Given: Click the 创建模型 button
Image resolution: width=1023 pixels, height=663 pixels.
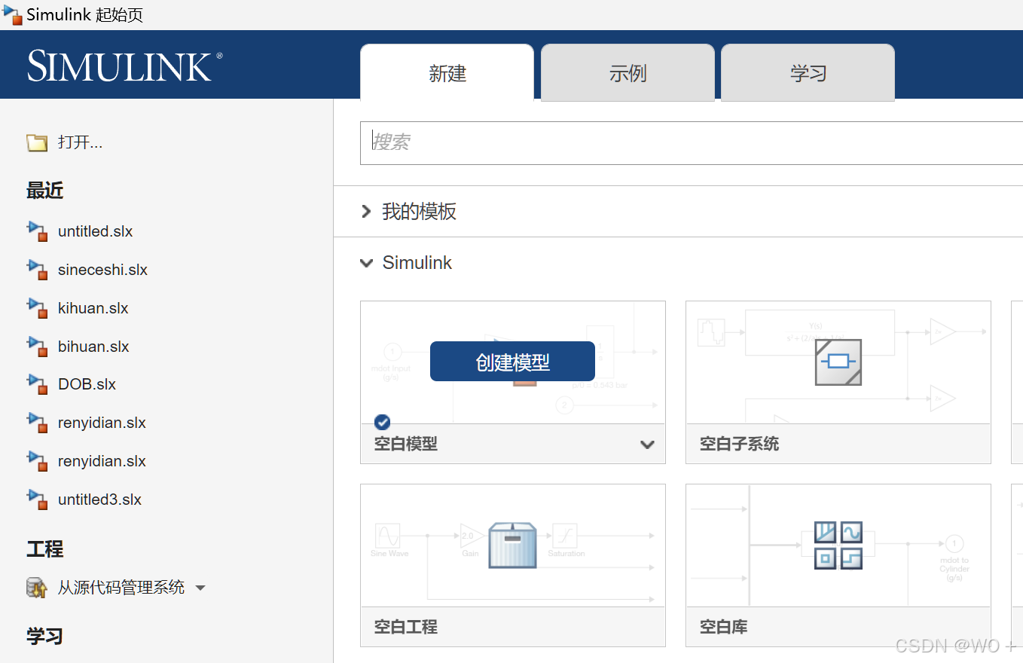Looking at the screenshot, I should [512, 362].
